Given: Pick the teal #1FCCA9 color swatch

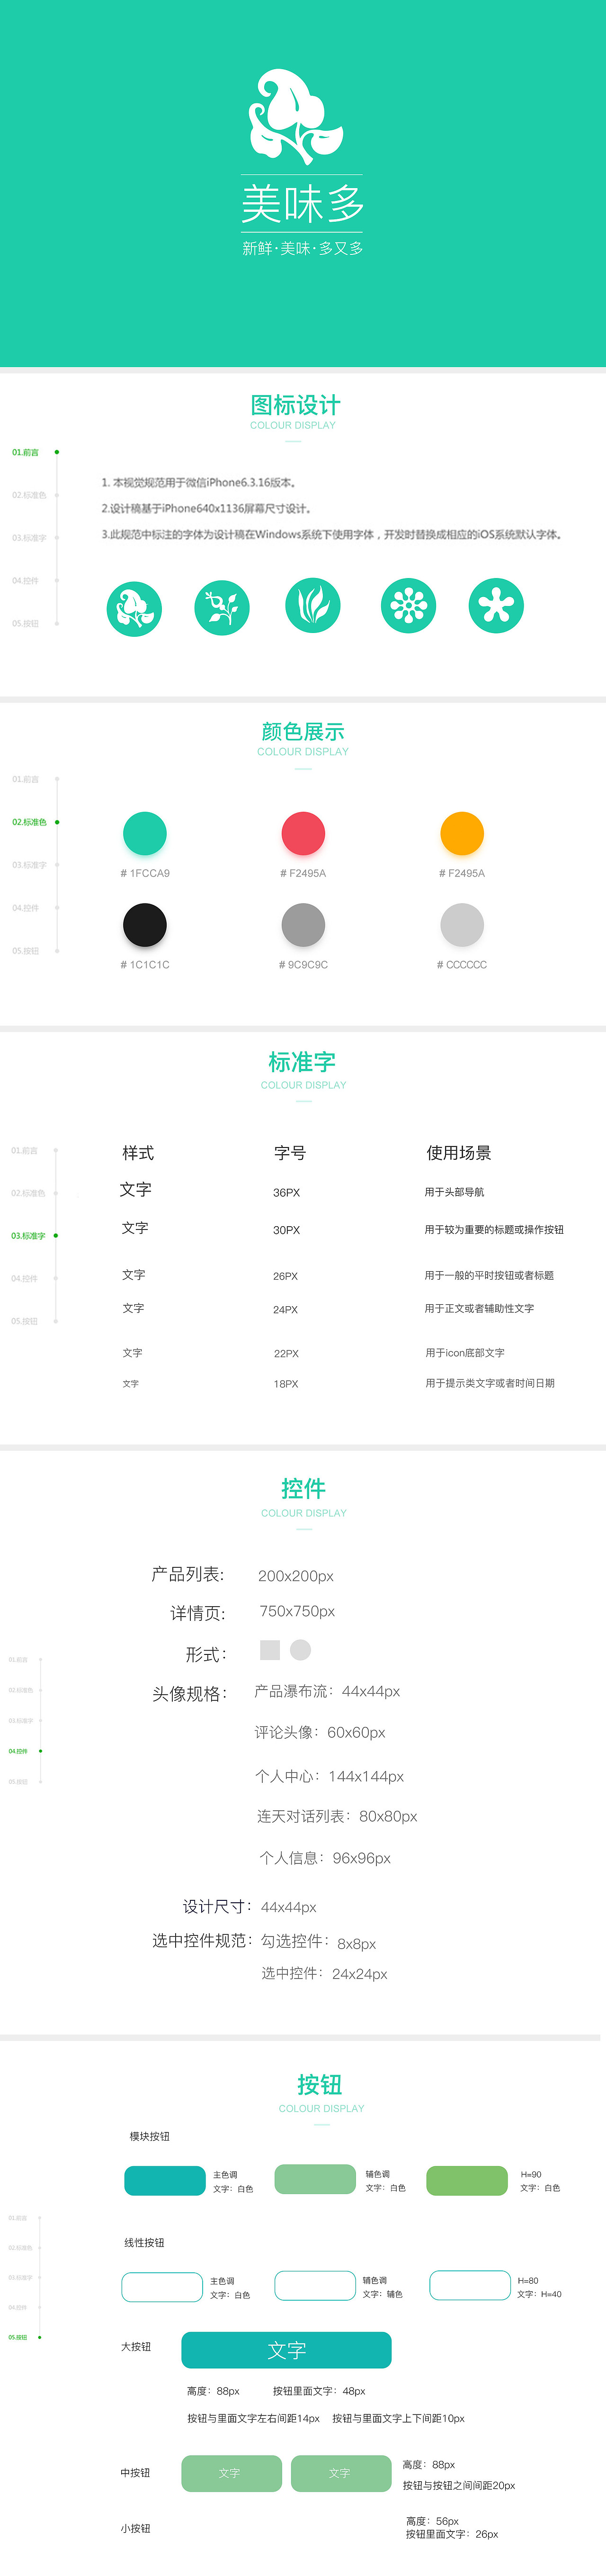Looking at the screenshot, I should click(145, 834).
